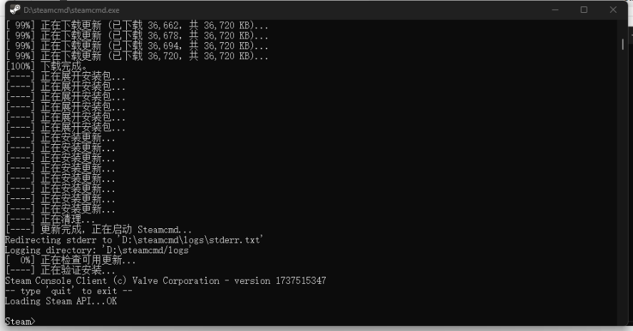
Task: Click the [ 0%] 正在检查可用更新 line
Action: pos(71,260)
